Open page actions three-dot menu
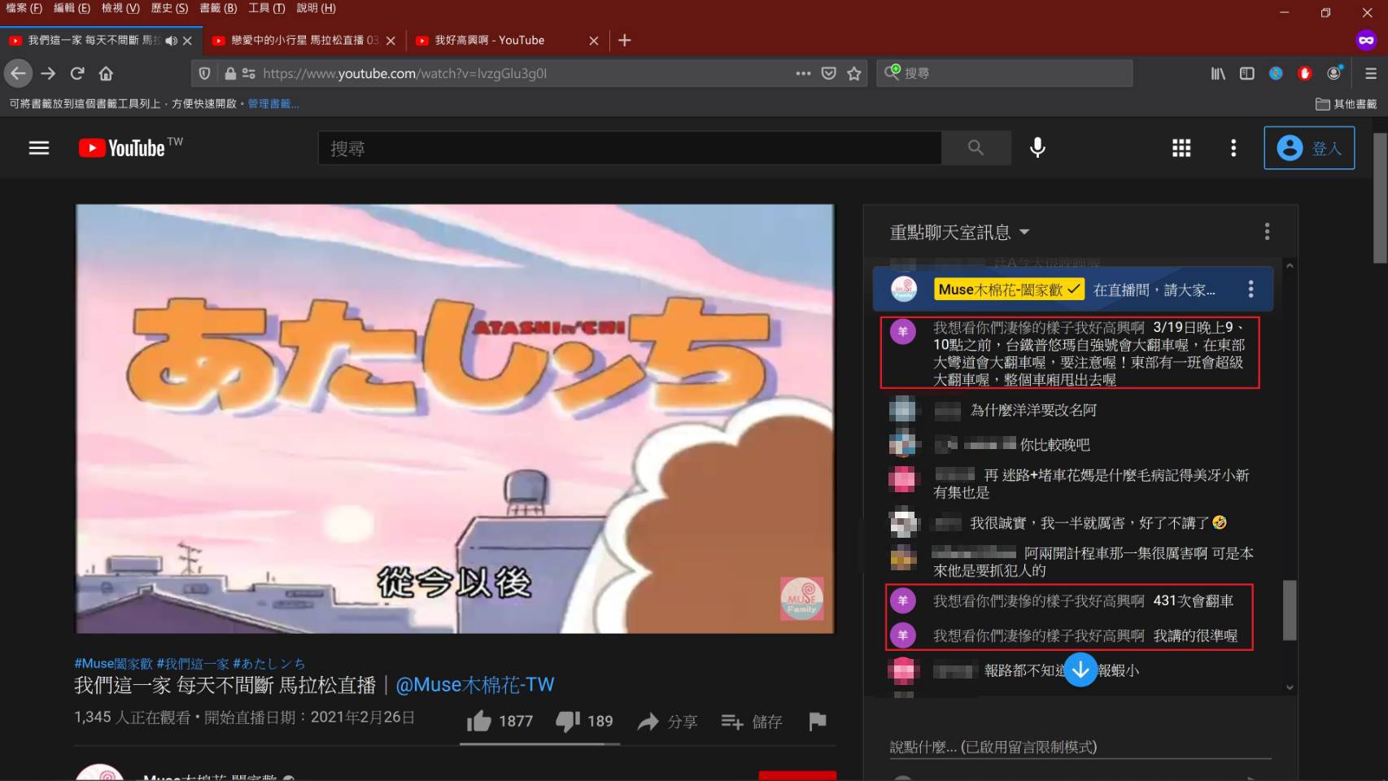Screen dimensions: 1388x781 click(803, 73)
